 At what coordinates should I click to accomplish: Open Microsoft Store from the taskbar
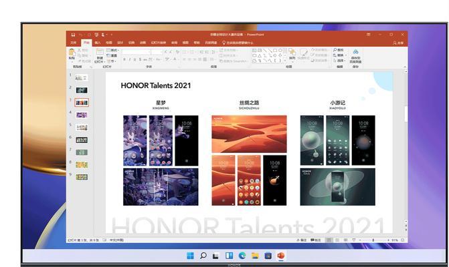(x=268, y=256)
